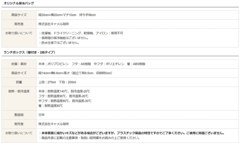Select the cooler bag 商品サイズ label cell

pos(19,15)
